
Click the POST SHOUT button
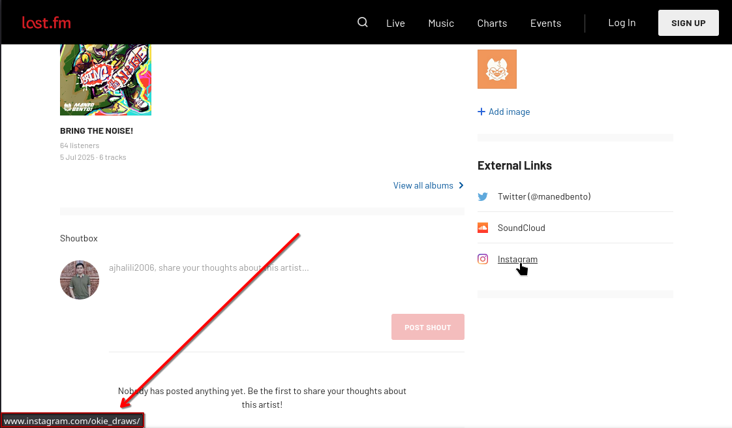[428, 327]
